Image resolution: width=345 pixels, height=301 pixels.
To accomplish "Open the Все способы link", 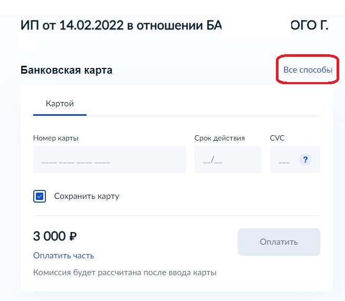I will click(308, 70).
